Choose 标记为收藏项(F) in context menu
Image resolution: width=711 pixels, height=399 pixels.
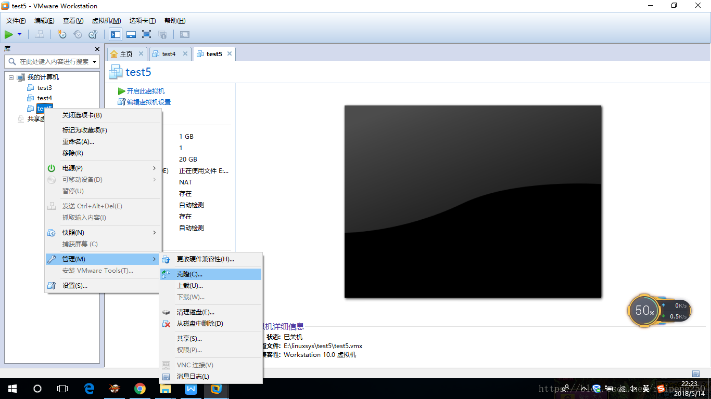103,130
